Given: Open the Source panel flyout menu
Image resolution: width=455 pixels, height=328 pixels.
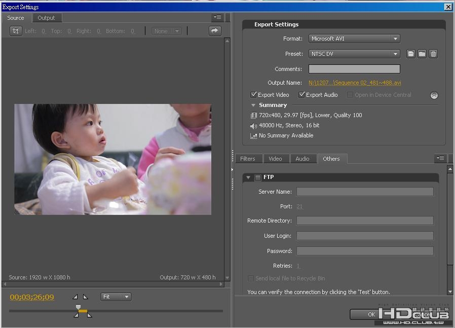Looking at the screenshot, I should [x=218, y=17].
